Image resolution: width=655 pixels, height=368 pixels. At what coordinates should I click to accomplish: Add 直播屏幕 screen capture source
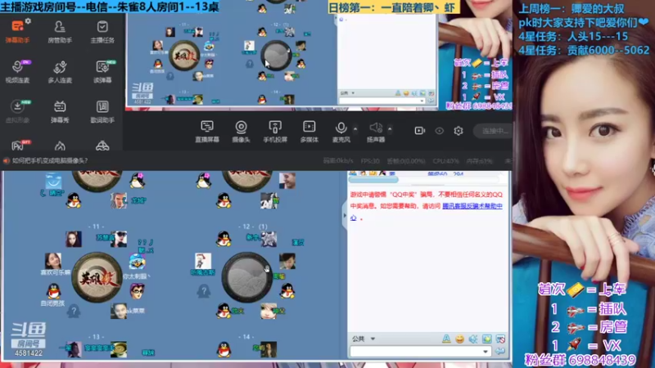coord(207,131)
